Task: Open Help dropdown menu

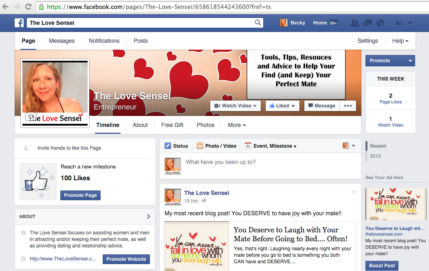Action: 400,41
